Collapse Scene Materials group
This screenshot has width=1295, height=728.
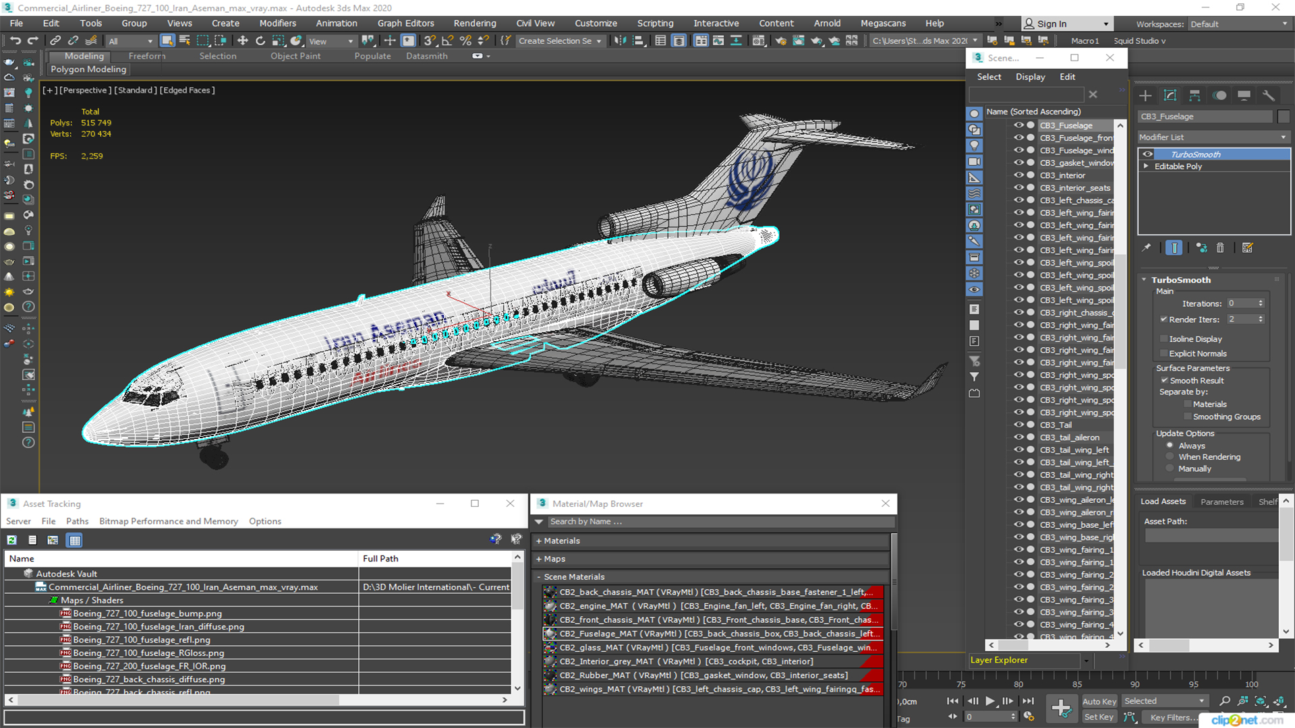click(539, 577)
